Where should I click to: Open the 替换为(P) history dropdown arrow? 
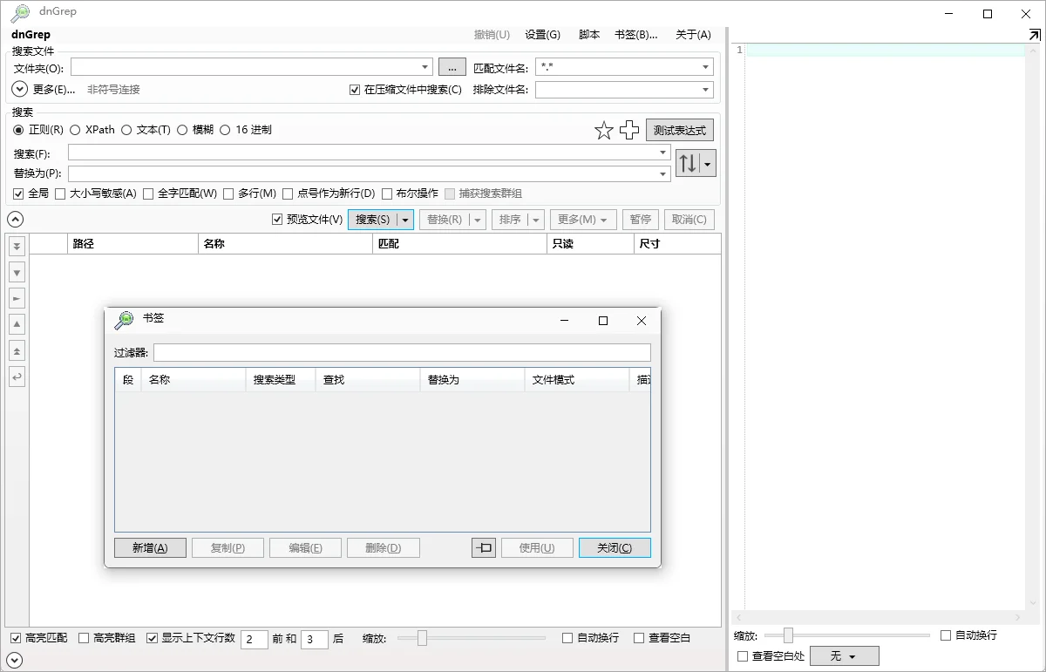tap(663, 173)
